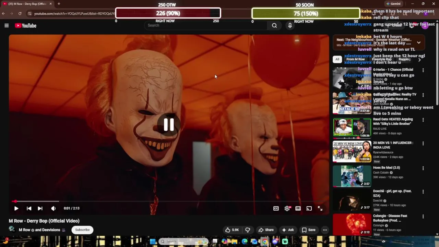This screenshot has height=247, width=439.
Task: Open options menu for Raud Gets HEATED video
Action: point(423,120)
